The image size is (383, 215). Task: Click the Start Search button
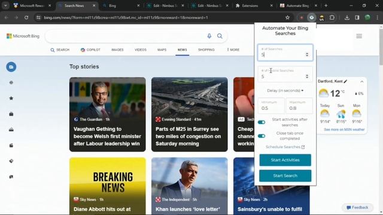[x=285, y=176]
